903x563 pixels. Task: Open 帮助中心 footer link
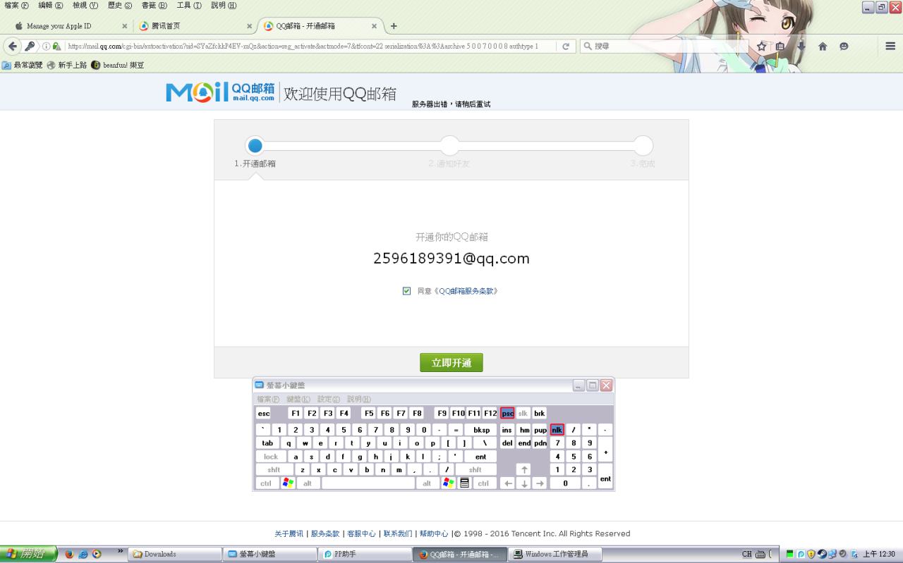[x=434, y=534]
